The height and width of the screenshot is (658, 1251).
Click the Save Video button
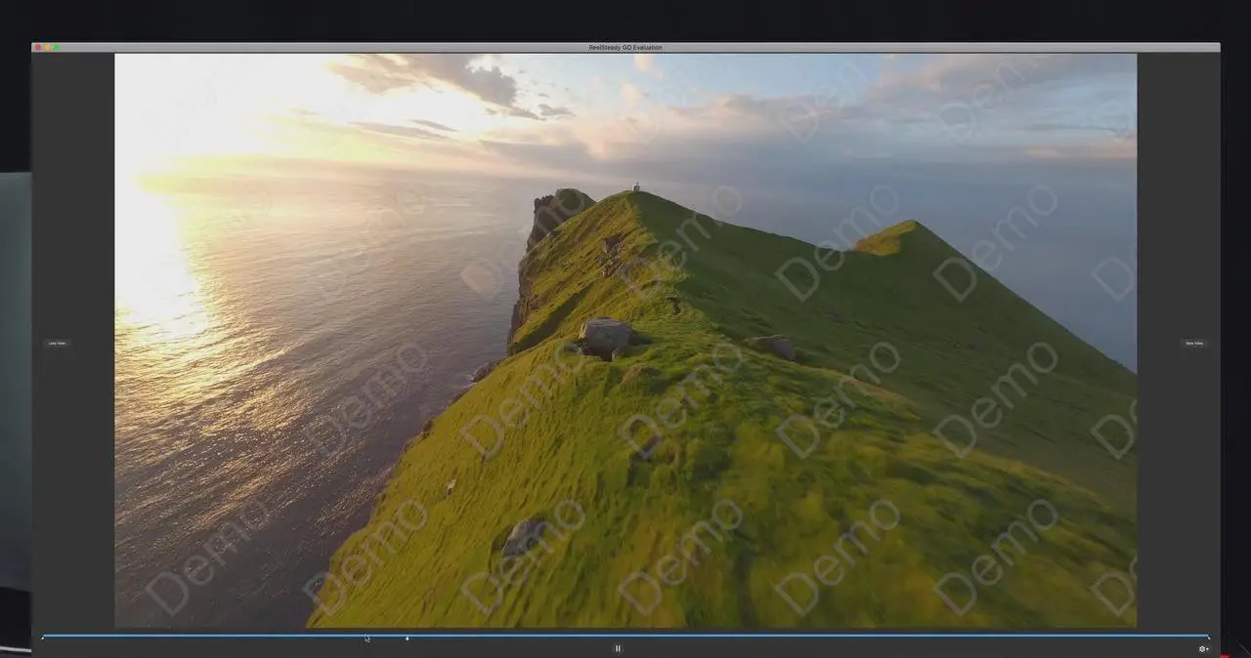click(1193, 343)
